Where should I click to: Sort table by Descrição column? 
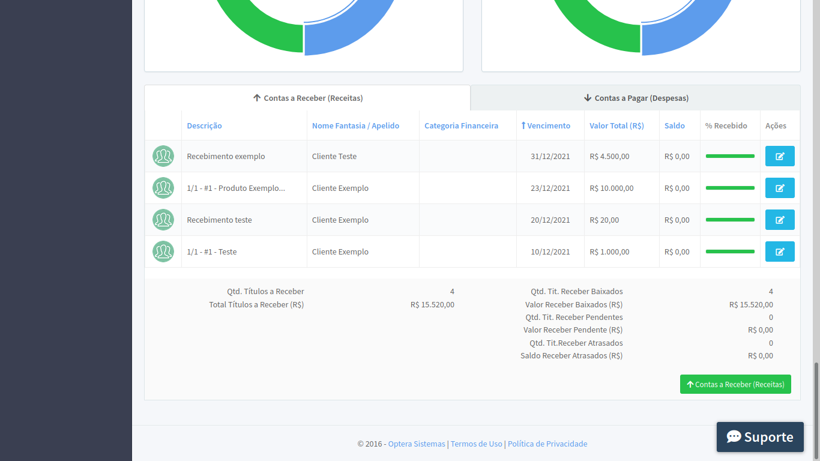204,125
